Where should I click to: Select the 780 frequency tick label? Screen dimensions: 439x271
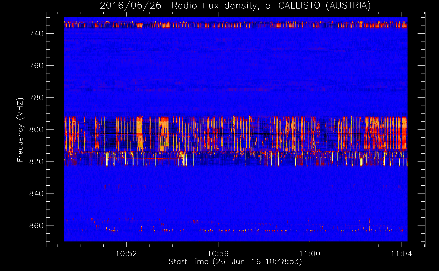tap(36, 98)
